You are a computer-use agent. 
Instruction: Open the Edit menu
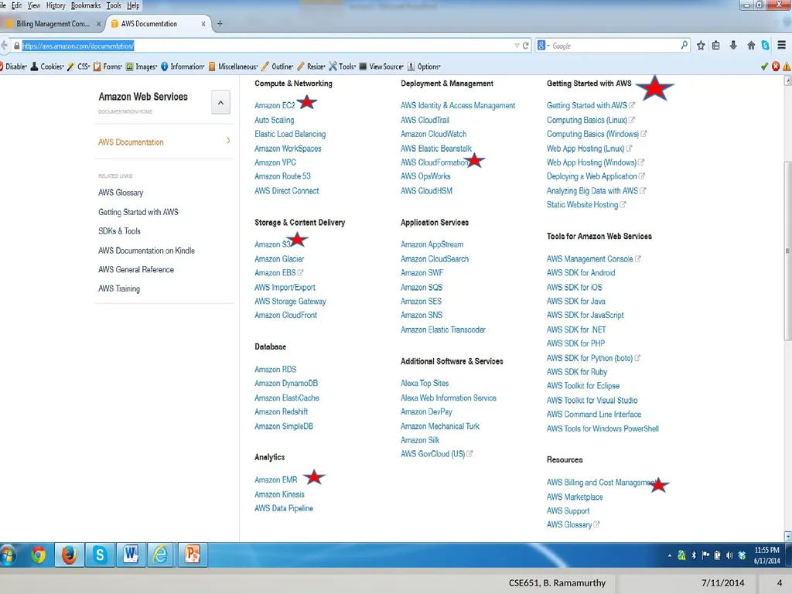point(17,5)
